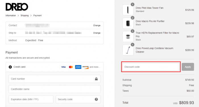Click the $289.99 price
This screenshot has width=199, height=107.
190,50
